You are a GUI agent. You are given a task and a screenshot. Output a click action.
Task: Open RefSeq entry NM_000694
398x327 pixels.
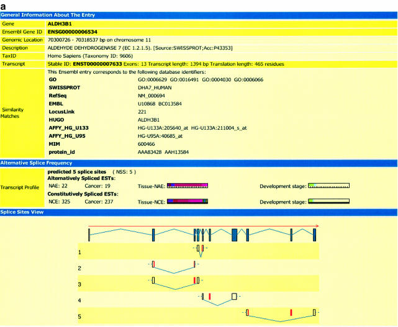tap(152, 96)
